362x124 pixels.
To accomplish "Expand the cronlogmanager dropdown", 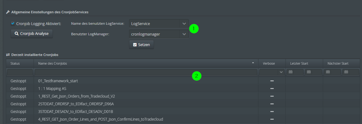I will [184, 34].
